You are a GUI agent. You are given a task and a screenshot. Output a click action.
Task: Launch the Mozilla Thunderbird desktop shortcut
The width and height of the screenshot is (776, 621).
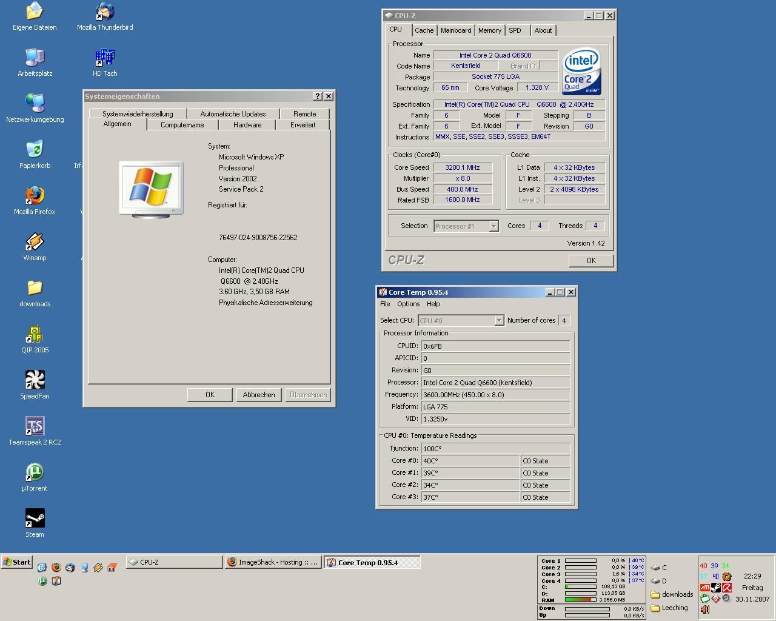tap(105, 17)
